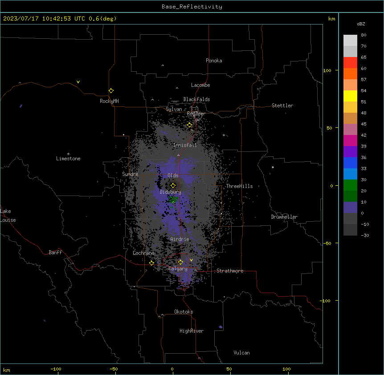Click the Lake Louise label at left edge

coord(8,216)
